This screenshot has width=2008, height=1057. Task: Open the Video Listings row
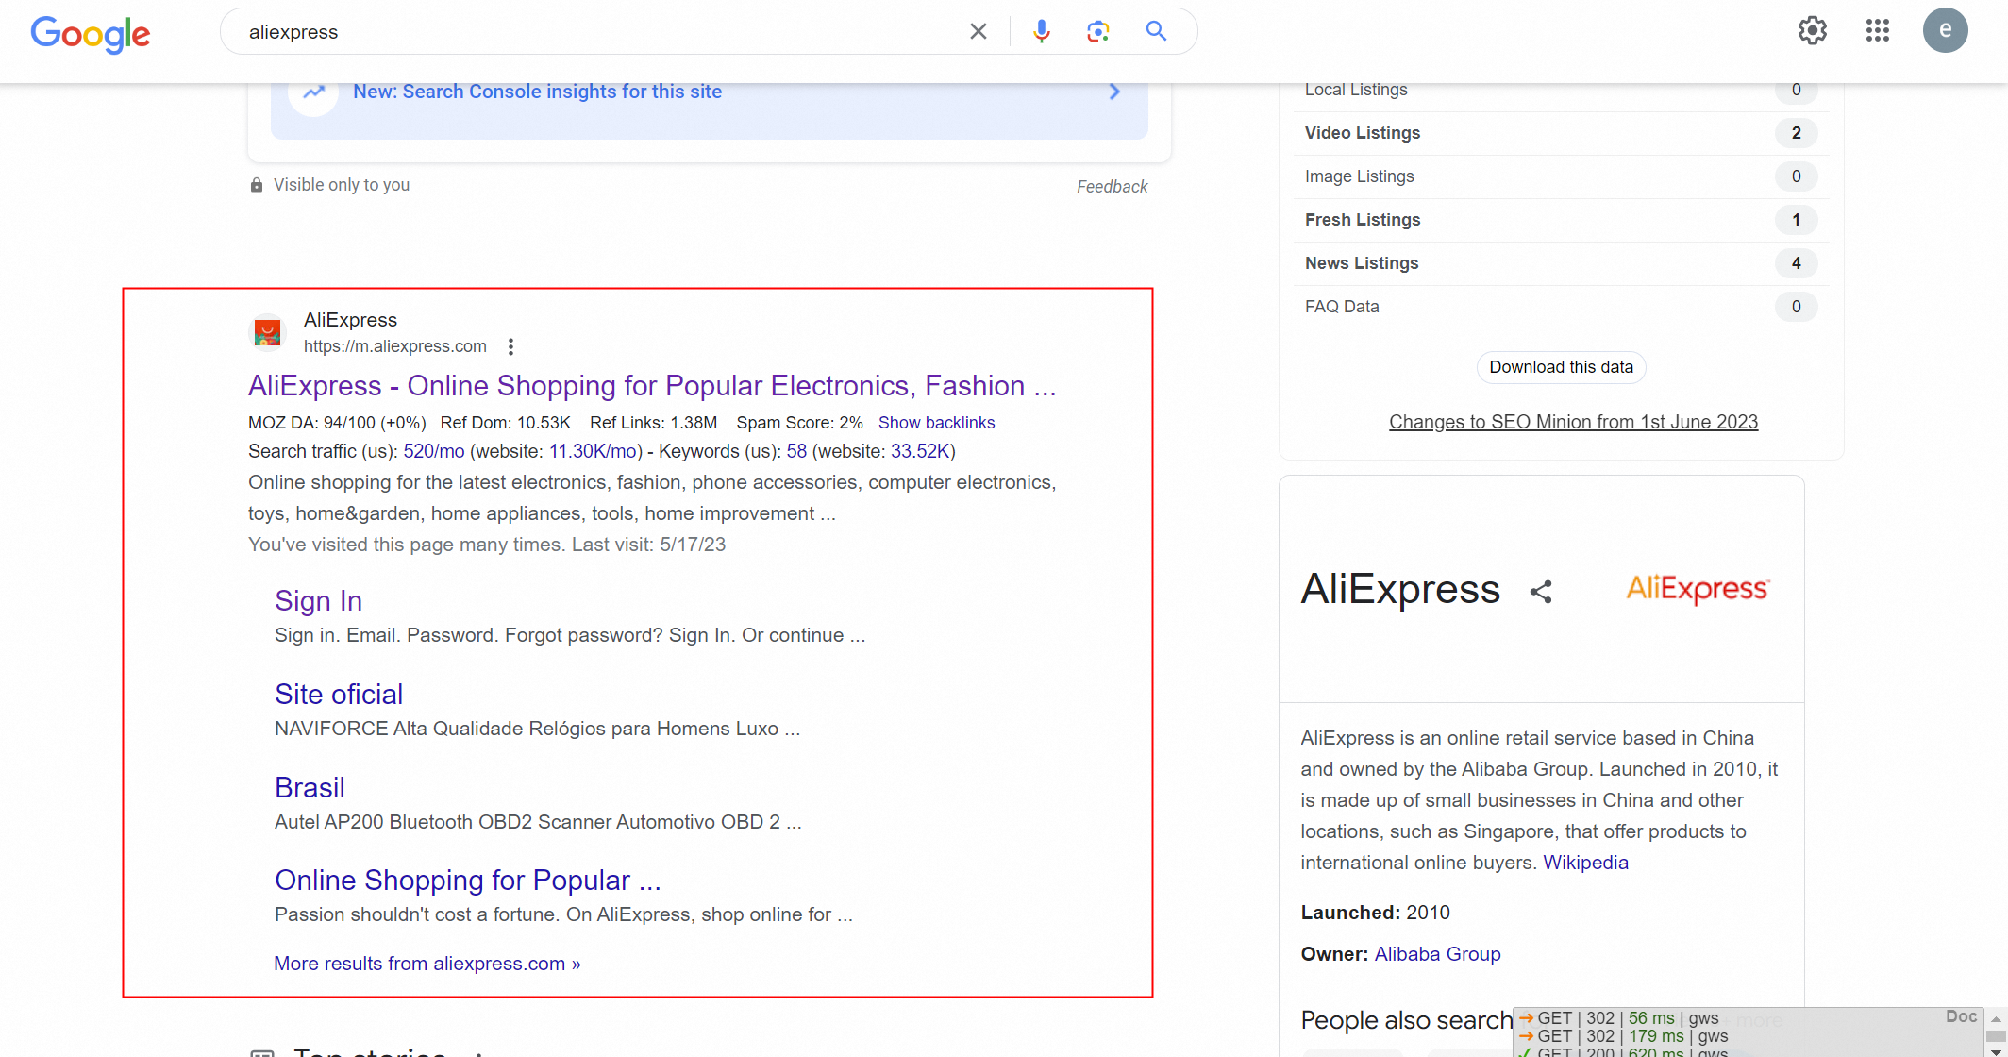click(1362, 133)
